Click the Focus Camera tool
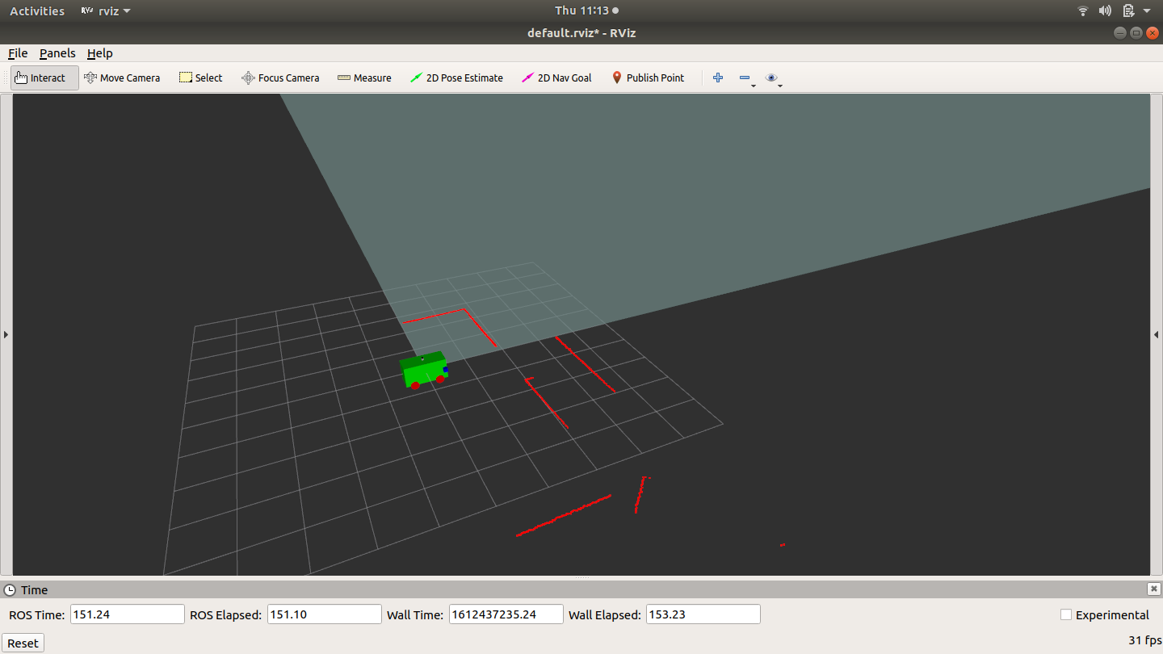The image size is (1163, 654). tap(280, 78)
